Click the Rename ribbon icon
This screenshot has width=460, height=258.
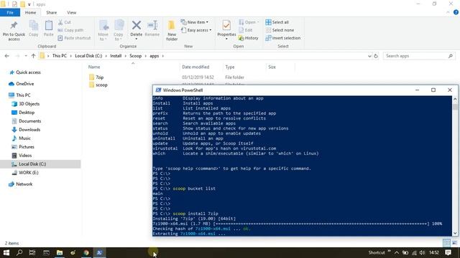tap(152, 25)
